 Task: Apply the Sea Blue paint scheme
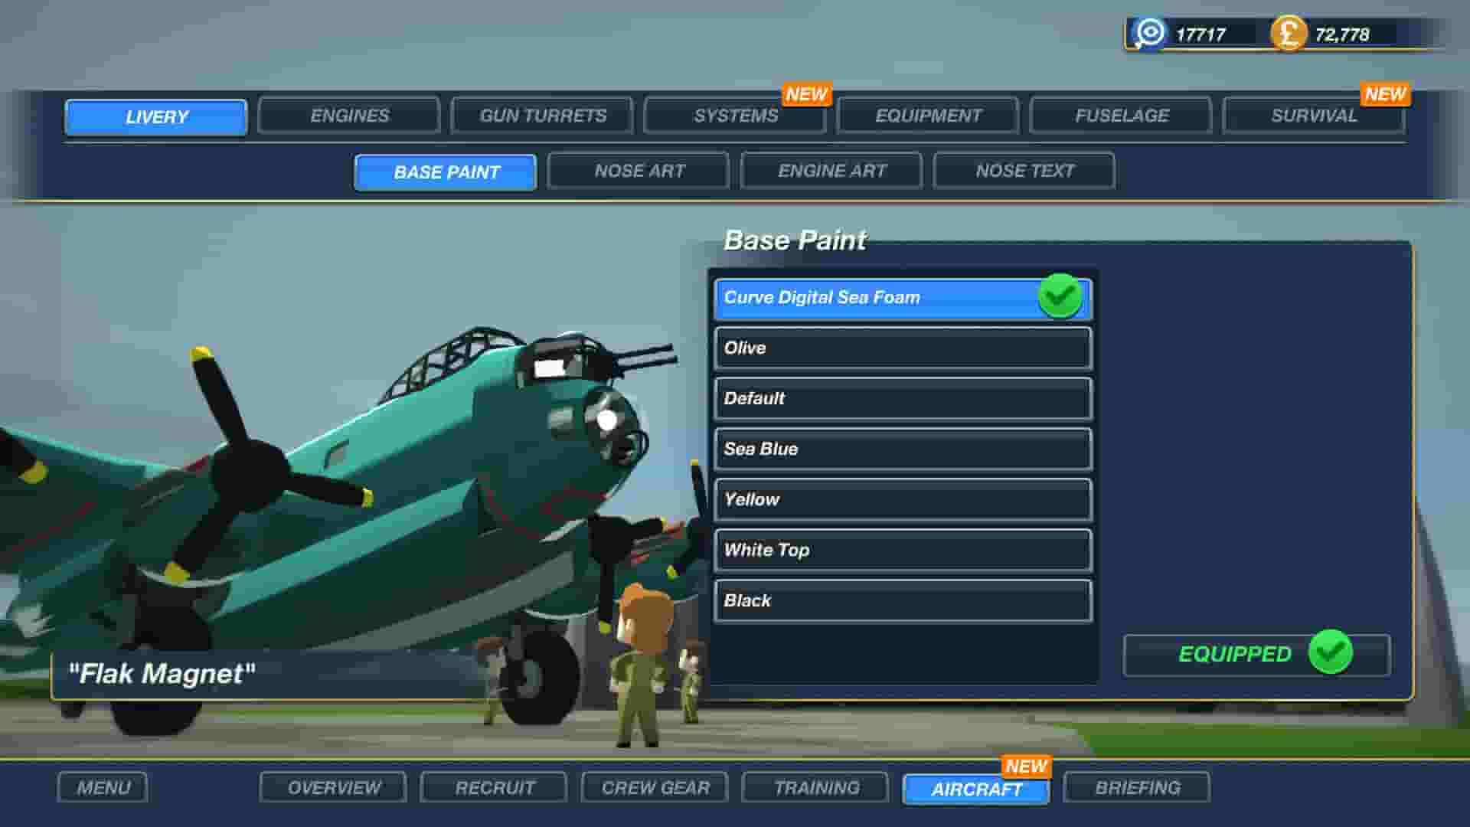point(902,449)
